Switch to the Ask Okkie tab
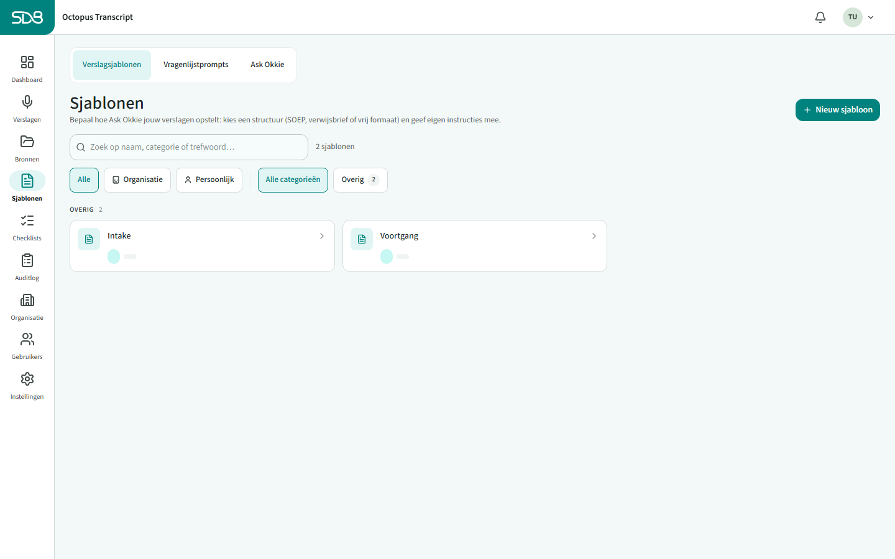 tap(267, 65)
